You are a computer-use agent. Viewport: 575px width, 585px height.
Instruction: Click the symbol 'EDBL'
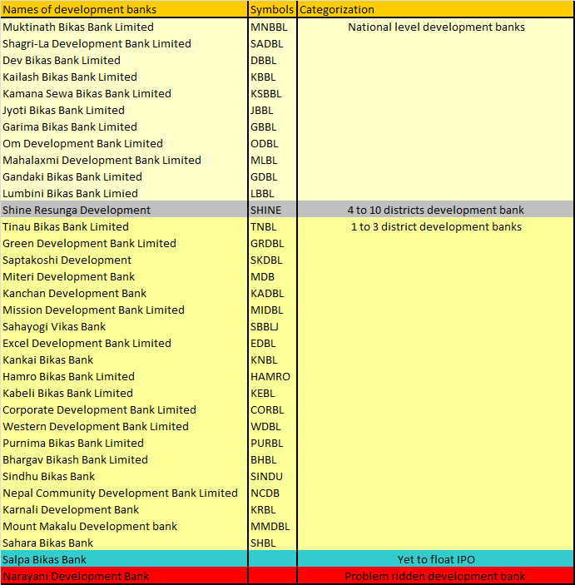pyautogui.click(x=272, y=343)
